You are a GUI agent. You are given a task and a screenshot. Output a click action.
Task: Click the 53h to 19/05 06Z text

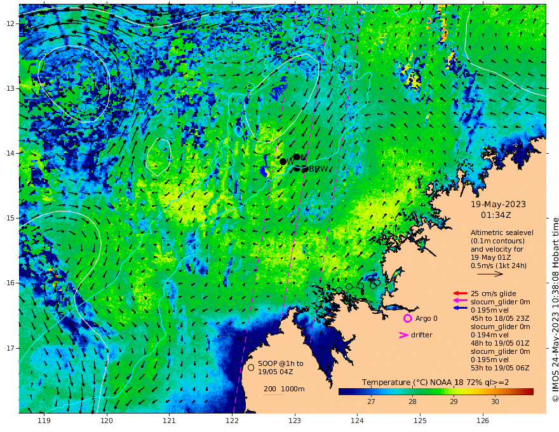[500, 368]
